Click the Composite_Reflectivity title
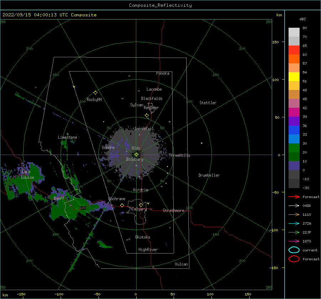321x299 pixels. 160,5
